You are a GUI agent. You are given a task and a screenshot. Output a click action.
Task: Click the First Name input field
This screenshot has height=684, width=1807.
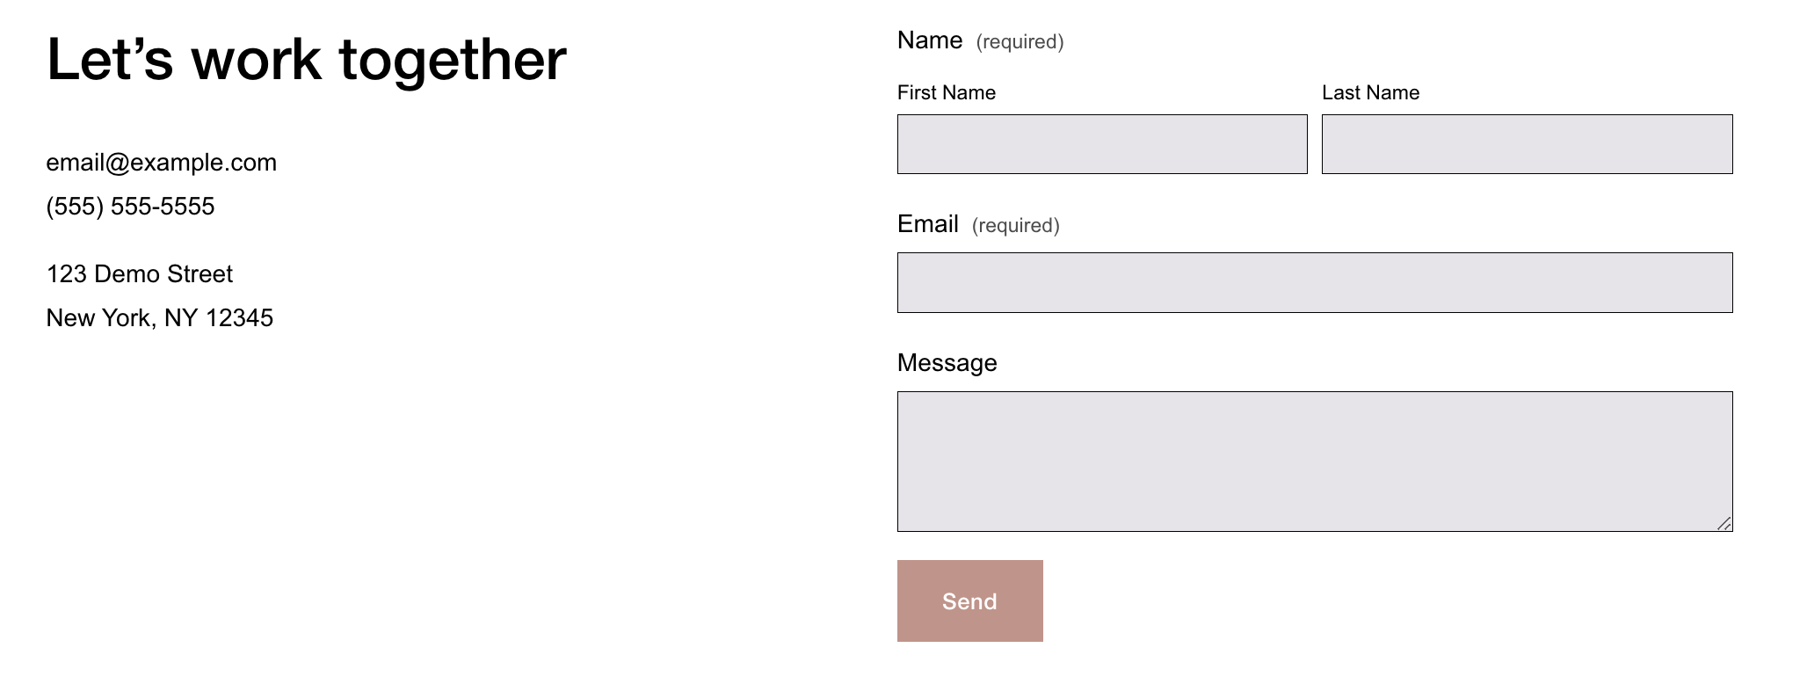coord(1101,144)
